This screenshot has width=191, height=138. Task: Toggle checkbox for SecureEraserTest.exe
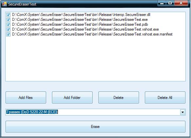(x=8, y=20)
